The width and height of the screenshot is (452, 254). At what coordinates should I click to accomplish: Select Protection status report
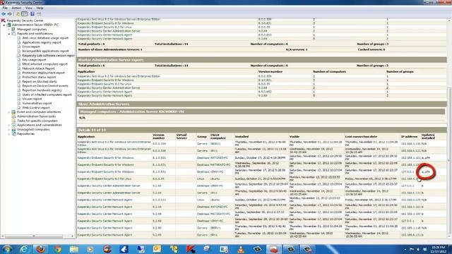click(39, 77)
